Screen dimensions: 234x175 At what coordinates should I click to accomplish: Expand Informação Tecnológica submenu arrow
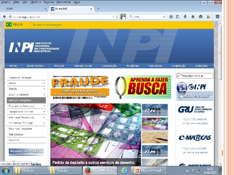pos(44,117)
